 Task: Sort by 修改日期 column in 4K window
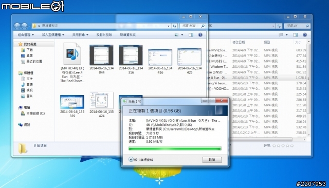click(246, 42)
